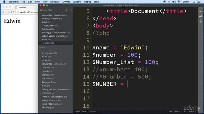Open comparison_operators.php in Working Files
Screen dimensions: 204x114
click(55, 15)
